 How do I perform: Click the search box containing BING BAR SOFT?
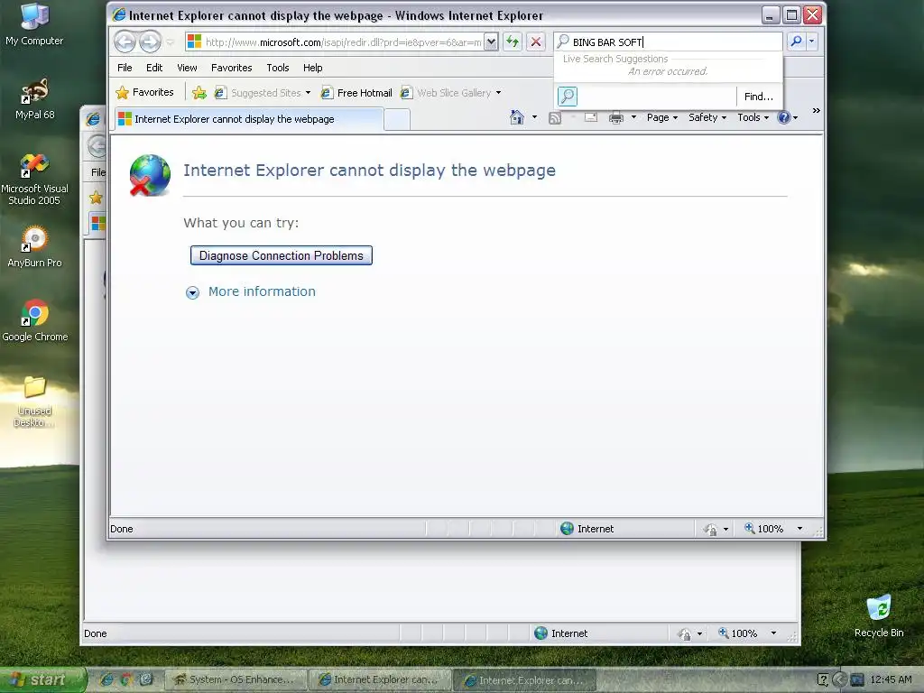pos(669,42)
